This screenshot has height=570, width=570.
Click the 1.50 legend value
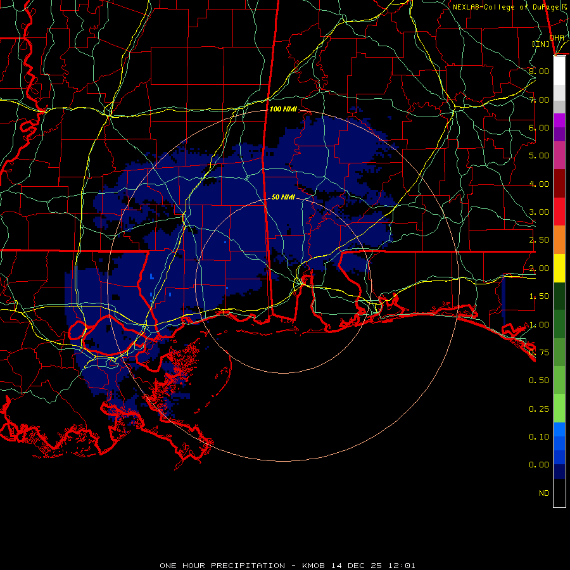[x=539, y=296]
